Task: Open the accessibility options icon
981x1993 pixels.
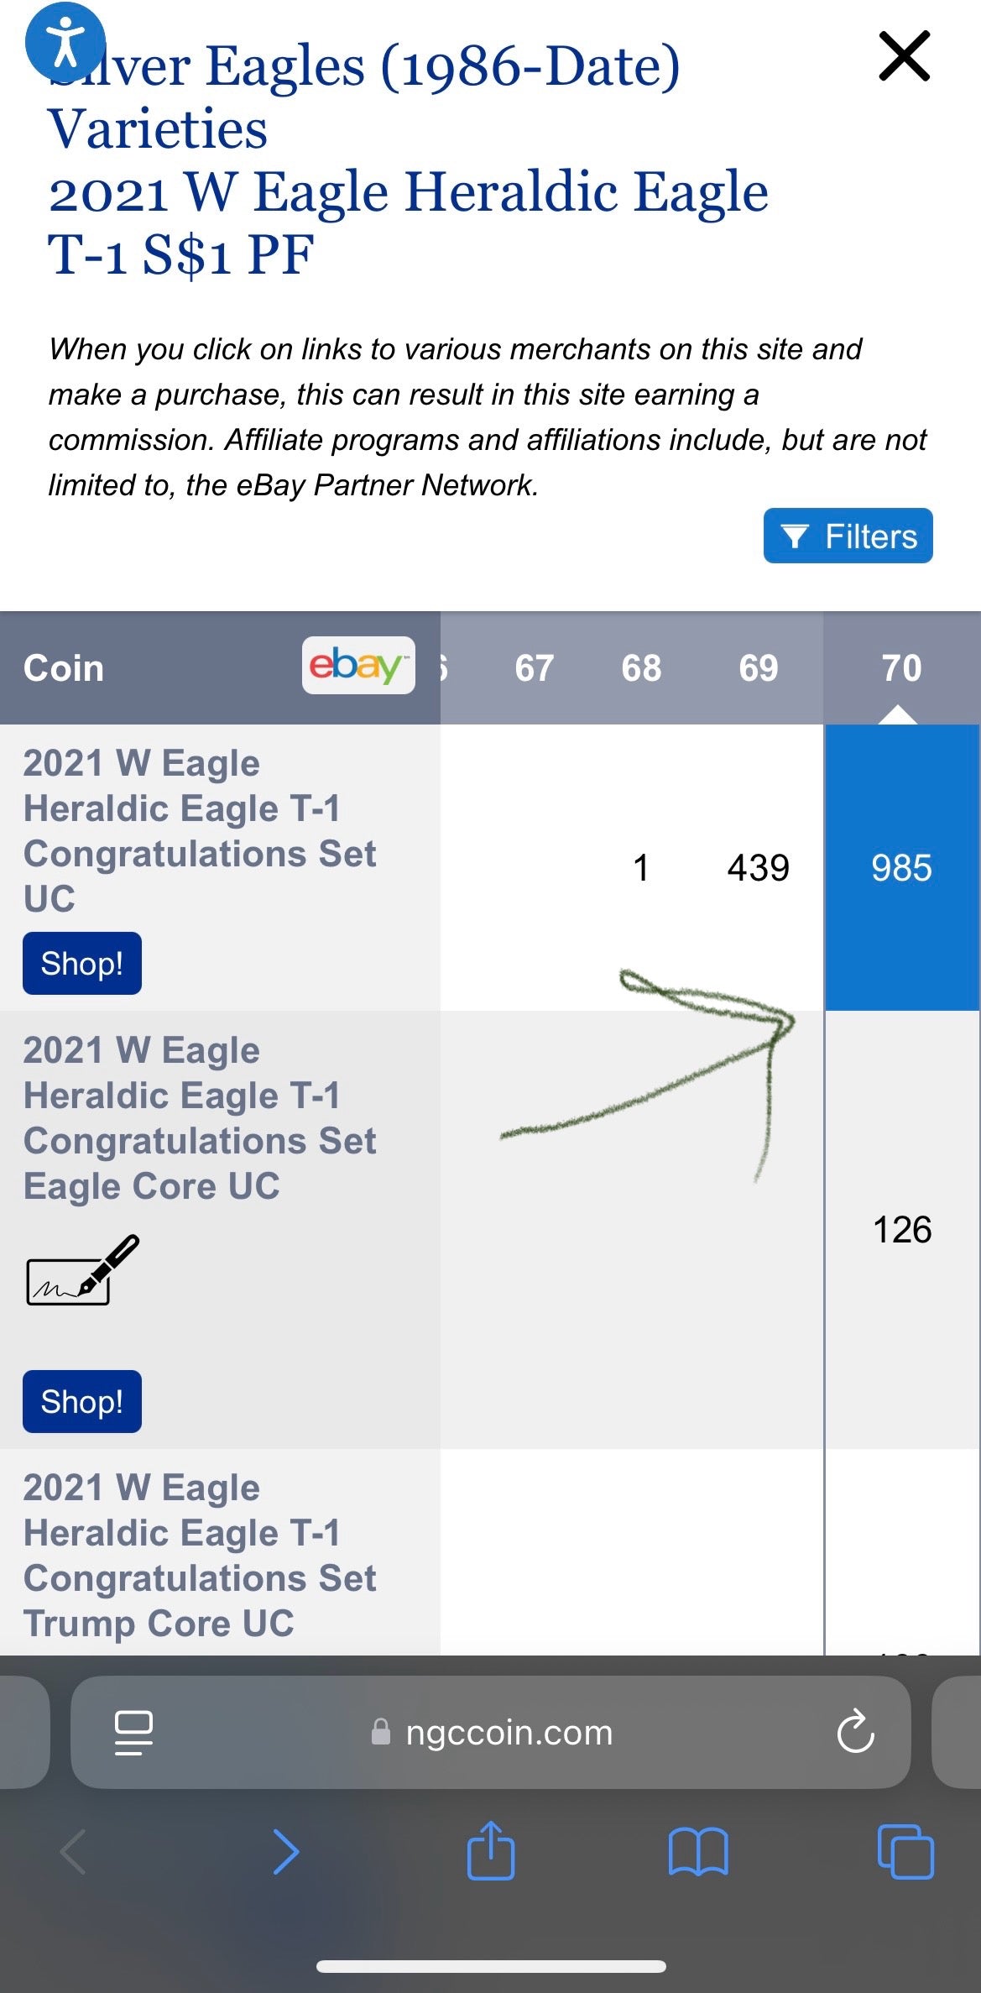Action: (65, 41)
